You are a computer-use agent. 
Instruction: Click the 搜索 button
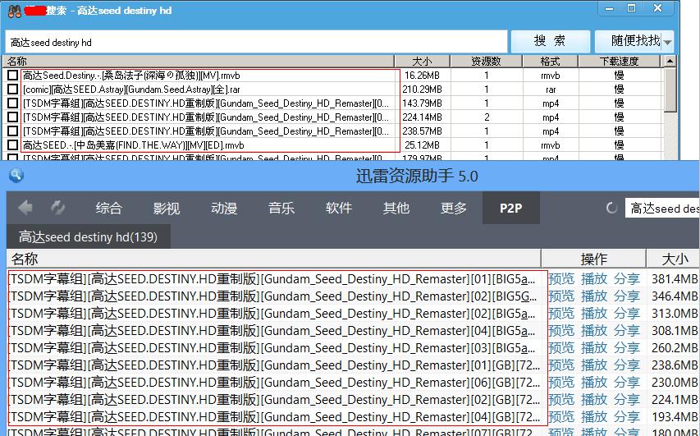[x=550, y=41]
